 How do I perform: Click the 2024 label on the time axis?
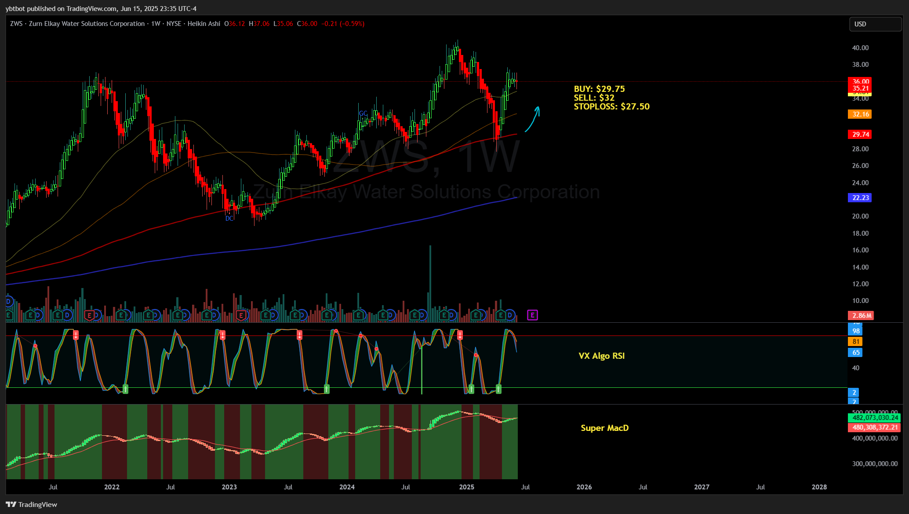pyautogui.click(x=347, y=487)
